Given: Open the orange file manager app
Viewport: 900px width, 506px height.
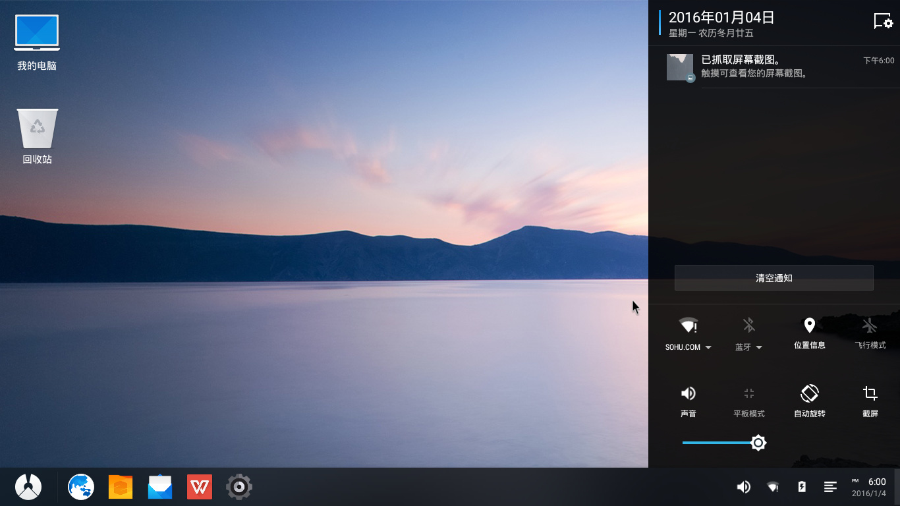Looking at the screenshot, I should click(x=121, y=487).
